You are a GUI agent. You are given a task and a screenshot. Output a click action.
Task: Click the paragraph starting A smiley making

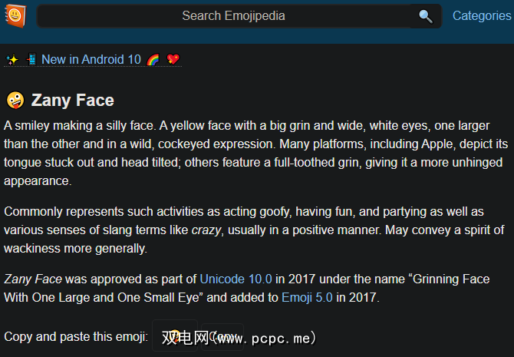[x=253, y=152]
